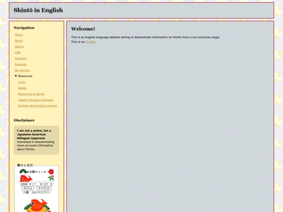The width and height of the screenshot is (283, 212).
Task: Click the red plum blossom icon
Action: [x=51, y=172]
